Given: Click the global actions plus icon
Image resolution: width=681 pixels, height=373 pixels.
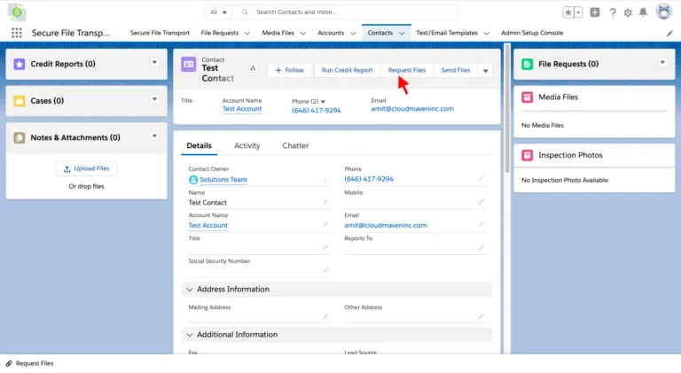Looking at the screenshot, I should (x=595, y=12).
